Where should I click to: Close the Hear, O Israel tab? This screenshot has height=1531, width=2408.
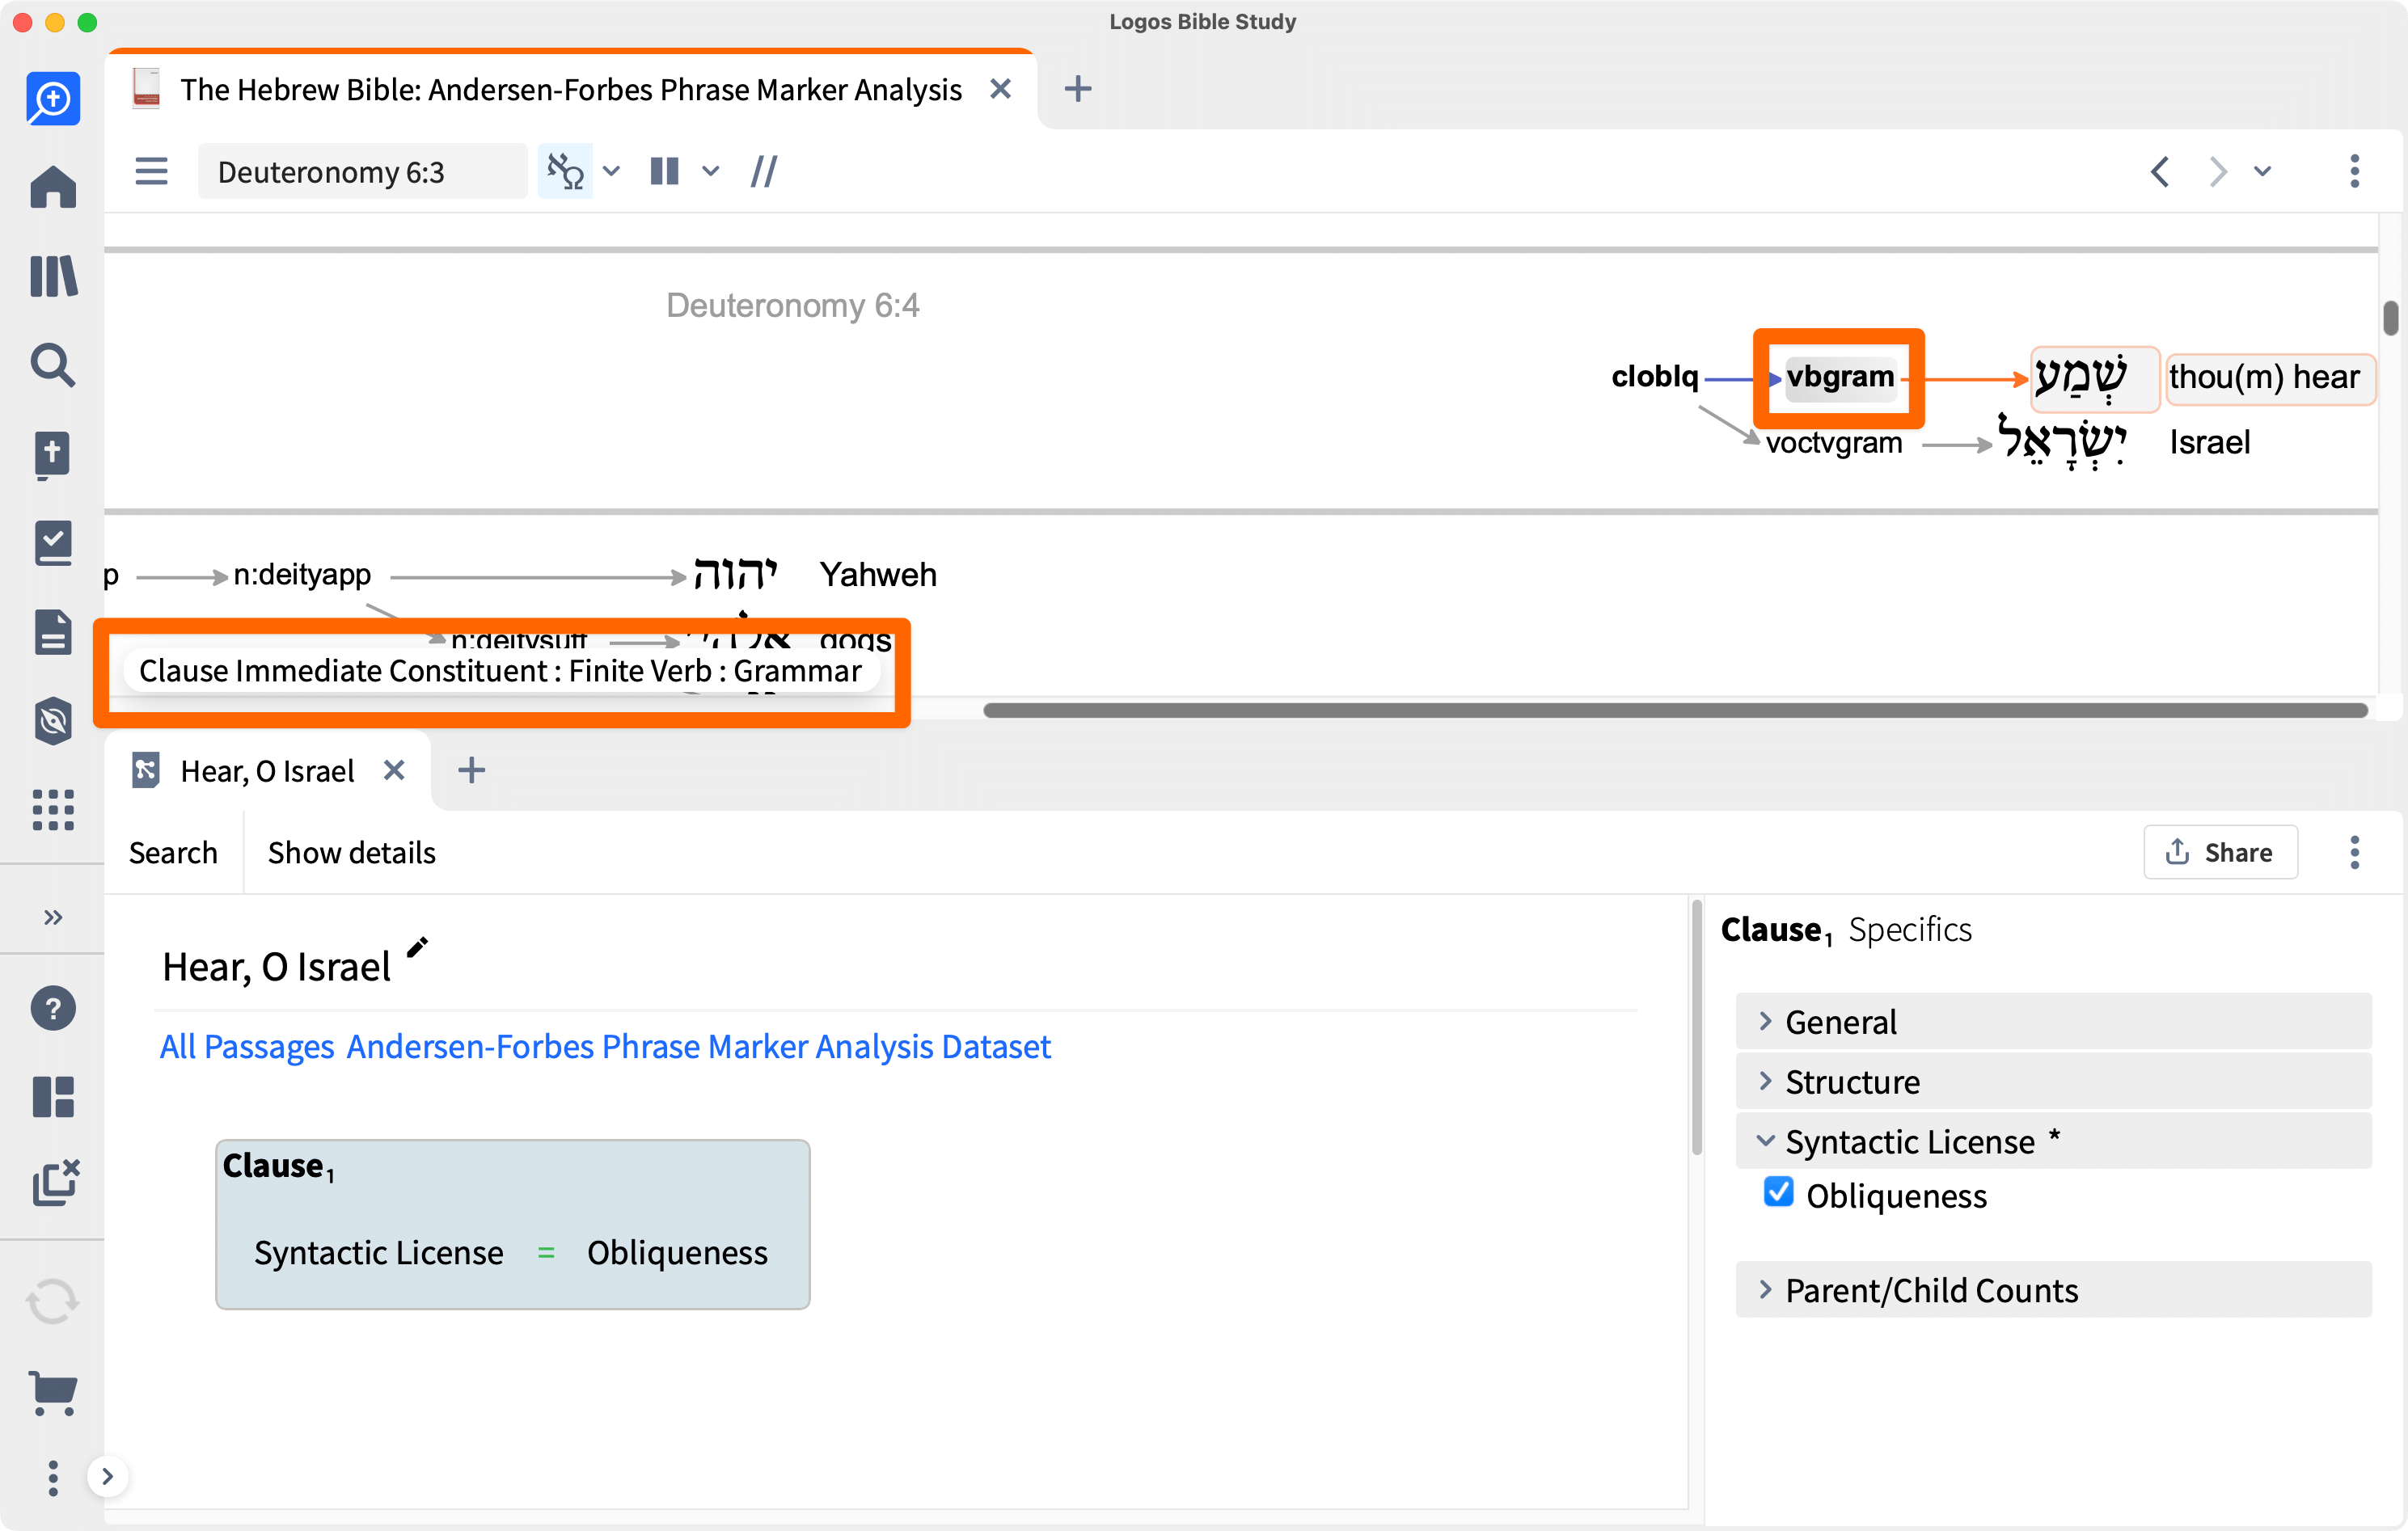click(395, 770)
